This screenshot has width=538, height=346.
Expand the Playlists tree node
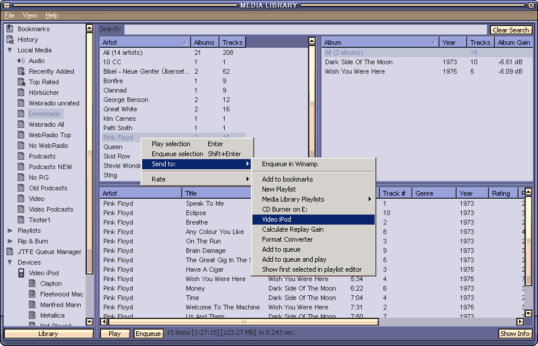point(10,230)
